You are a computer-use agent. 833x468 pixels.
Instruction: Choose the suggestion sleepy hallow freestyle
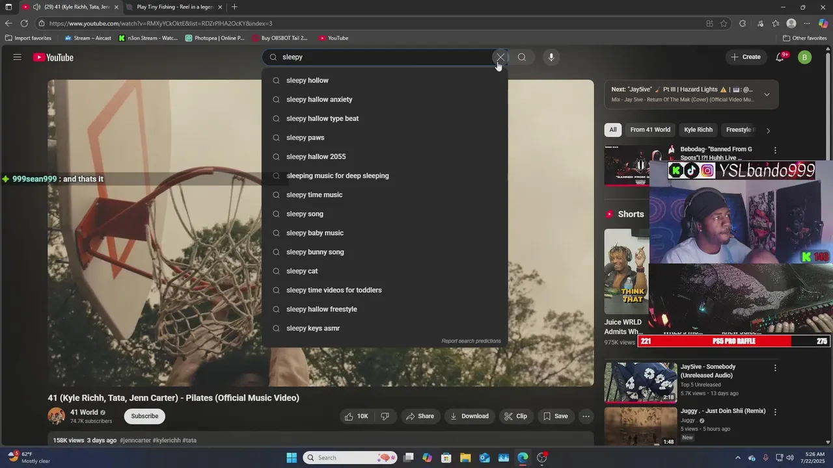pyautogui.click(x=385, y=309)
